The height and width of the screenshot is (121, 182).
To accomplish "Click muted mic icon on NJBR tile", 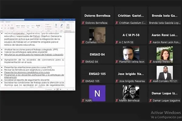I will pyautogui.click(x=83, y=100).
